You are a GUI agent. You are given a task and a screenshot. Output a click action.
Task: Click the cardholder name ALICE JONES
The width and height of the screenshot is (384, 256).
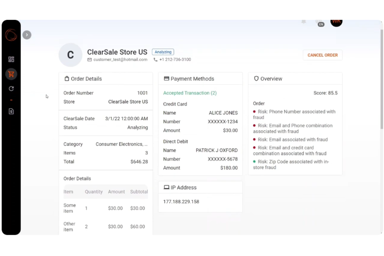pos(223,113)
